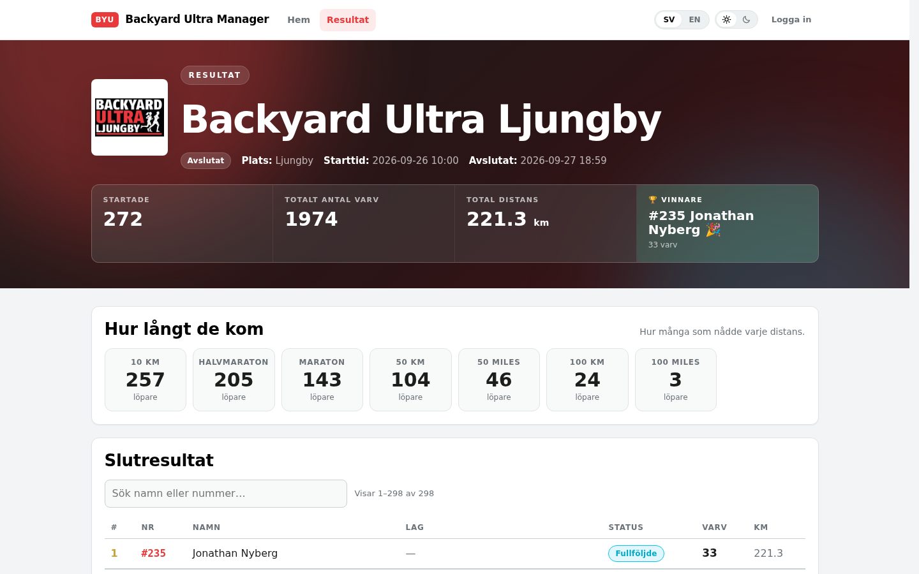Click the 50 Miles distance card

(499, 379)
